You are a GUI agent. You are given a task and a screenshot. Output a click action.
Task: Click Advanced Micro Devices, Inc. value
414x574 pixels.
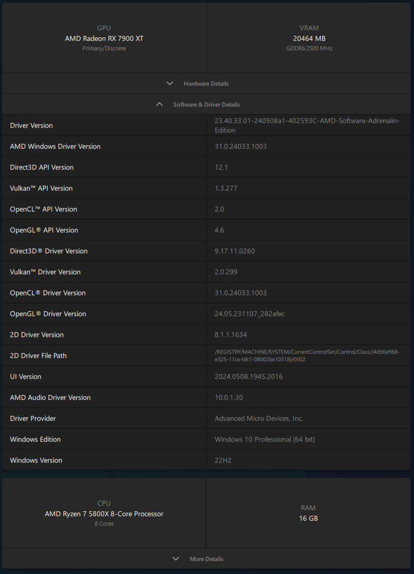[x=259, y=418]
